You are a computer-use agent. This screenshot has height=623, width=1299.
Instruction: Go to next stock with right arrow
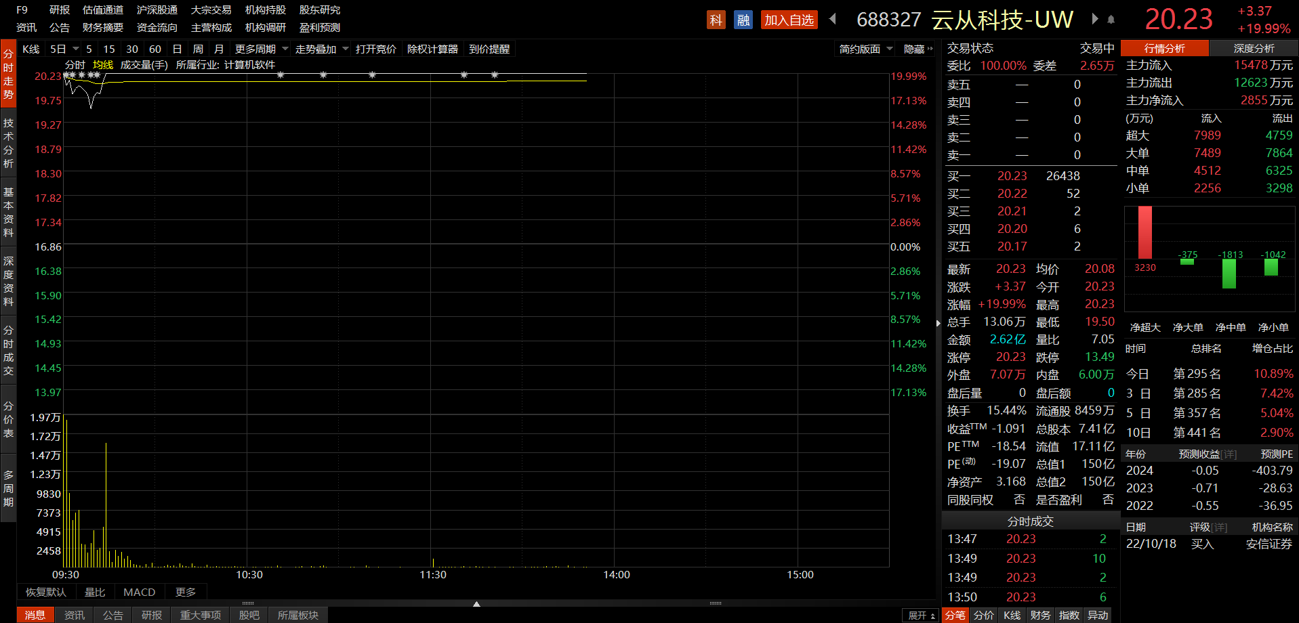(1094, 19)
